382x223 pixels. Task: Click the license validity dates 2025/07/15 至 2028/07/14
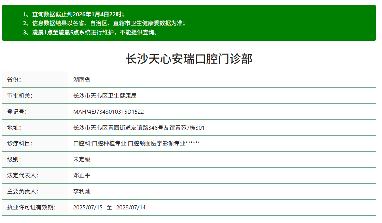[x=110, y=208]
